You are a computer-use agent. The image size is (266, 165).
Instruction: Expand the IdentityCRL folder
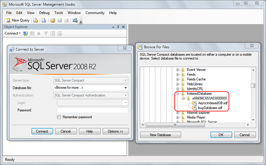[x=177, y=89]
